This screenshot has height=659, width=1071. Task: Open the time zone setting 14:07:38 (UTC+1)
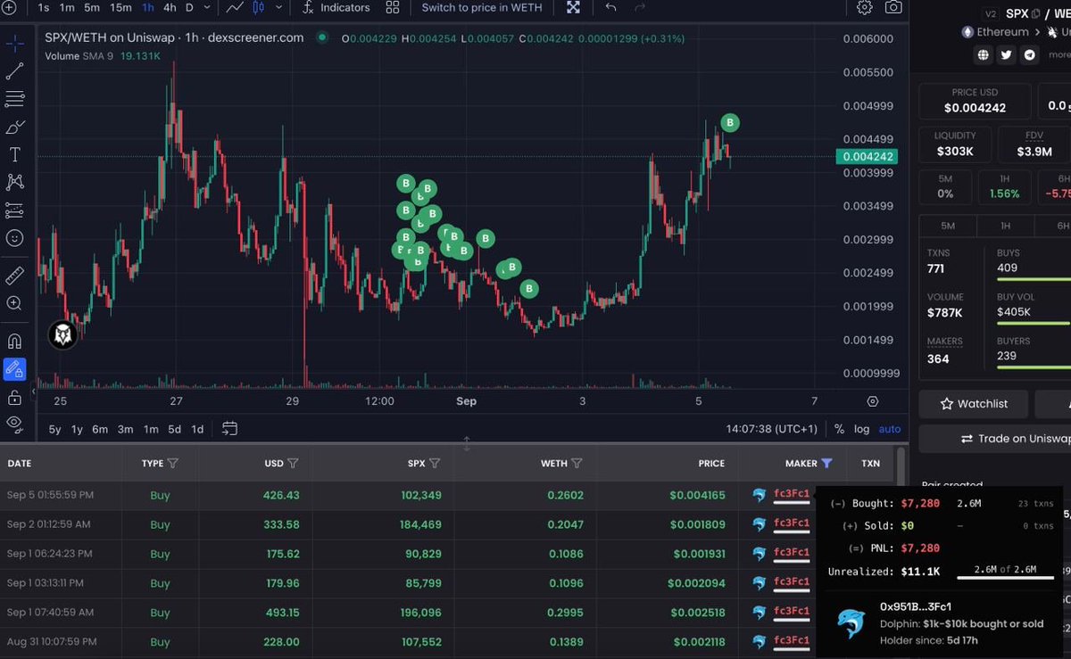pos(771,429)
